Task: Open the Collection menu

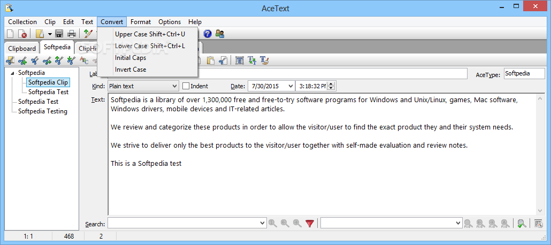Action: click(x=22, y=22)
